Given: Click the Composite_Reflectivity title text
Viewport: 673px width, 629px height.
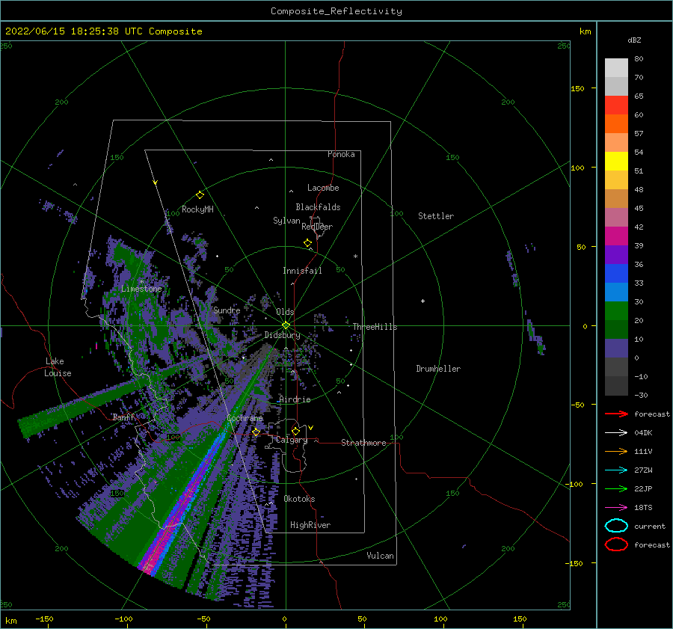Looking at the screenshot, I should 336,11.
